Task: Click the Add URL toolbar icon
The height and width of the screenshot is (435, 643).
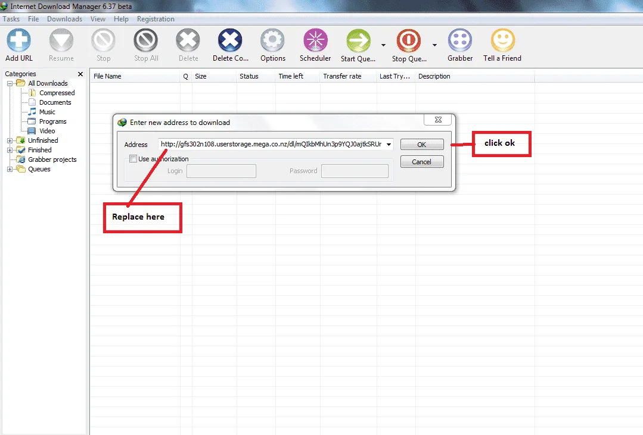Action: pyautogui.click(x=19, y=40)
